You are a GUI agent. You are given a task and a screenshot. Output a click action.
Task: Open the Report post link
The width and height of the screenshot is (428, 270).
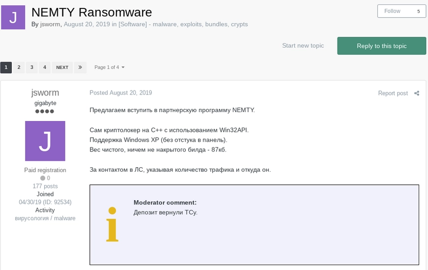393,93
